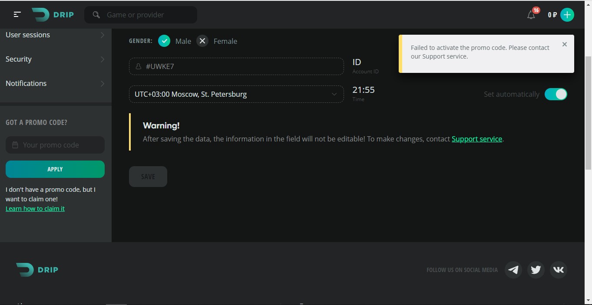The image size is (592, 305).
Task: Select the Female gender option
Action: tap(202, 41)
